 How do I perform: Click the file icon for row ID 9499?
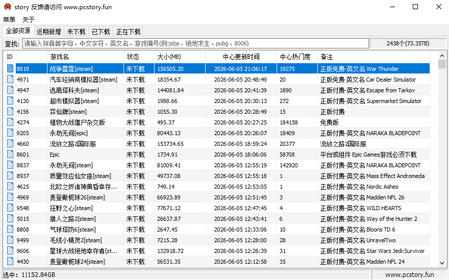(10, 240)
